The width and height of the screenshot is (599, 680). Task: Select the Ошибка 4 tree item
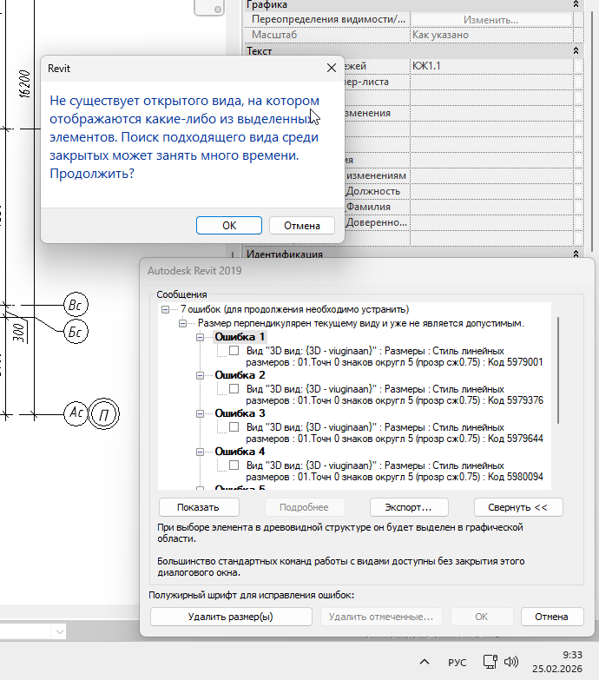(x=240, y=452)
